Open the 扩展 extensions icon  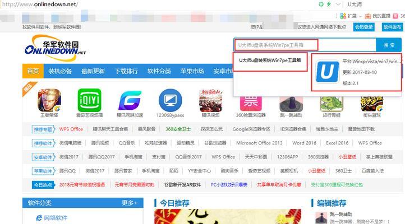click(x=343, y=16)
